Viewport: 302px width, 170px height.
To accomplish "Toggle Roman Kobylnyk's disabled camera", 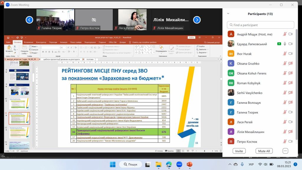I will click(290, 83).
